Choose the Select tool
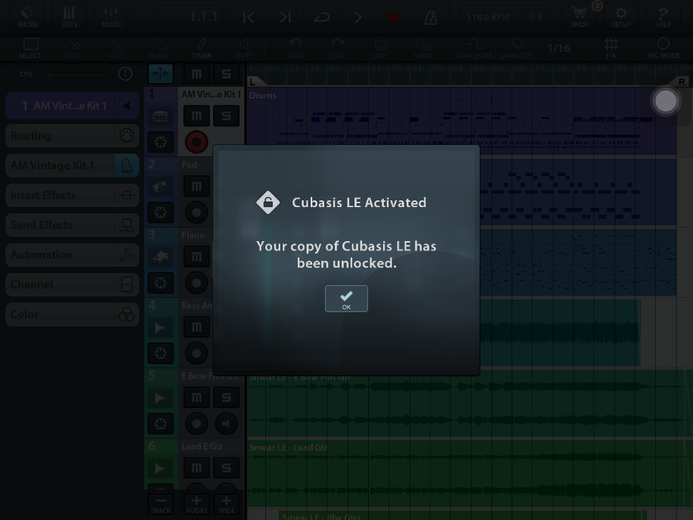Viewport: 693px width, 520px height. pyautogui.click(x=30, y=48)
